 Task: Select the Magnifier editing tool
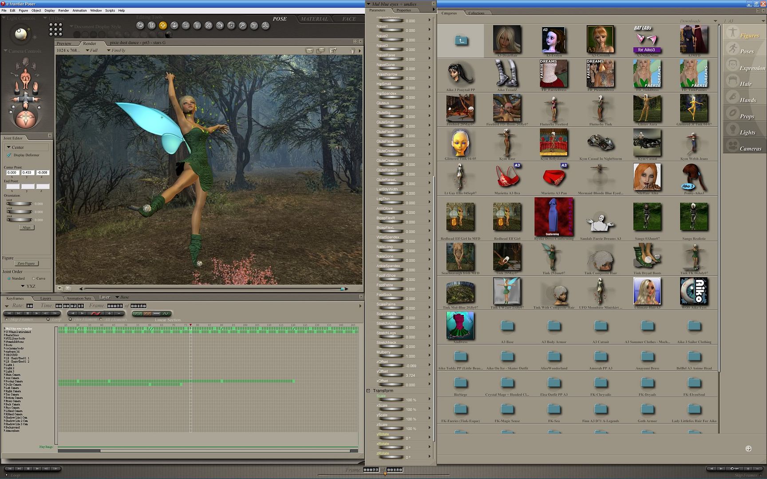[x=242, y=26]
